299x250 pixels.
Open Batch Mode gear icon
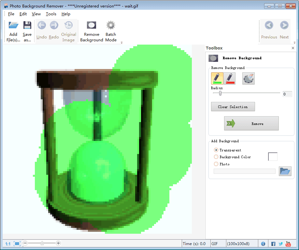pyautogui.click(x=111, y=25)
